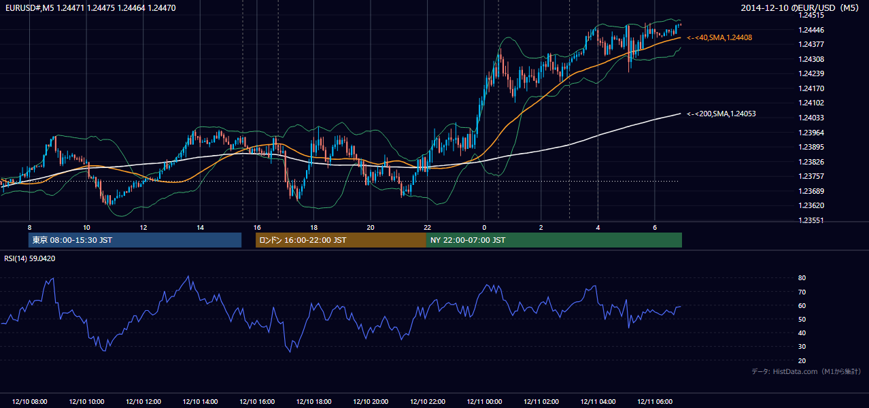This screenshot has height=408, width=869.
Task: Click price level 1.24033 on axis
Action: (x=811, y=118)
